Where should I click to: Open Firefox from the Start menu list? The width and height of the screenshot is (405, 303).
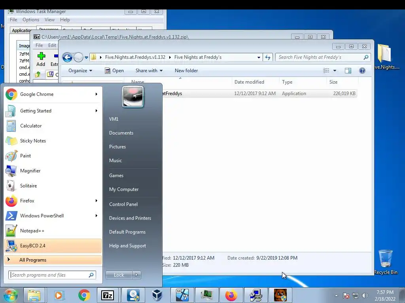pos(53,201)
